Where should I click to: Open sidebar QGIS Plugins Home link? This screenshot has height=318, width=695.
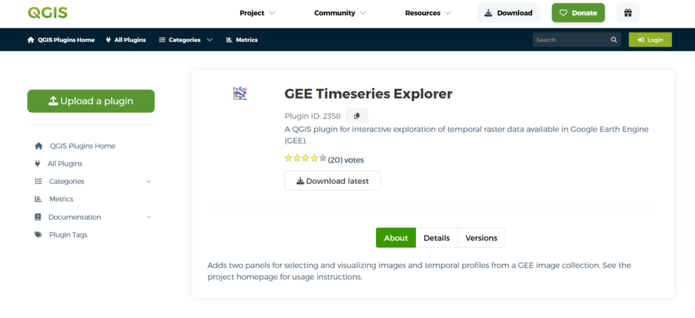tap(82, 146)
